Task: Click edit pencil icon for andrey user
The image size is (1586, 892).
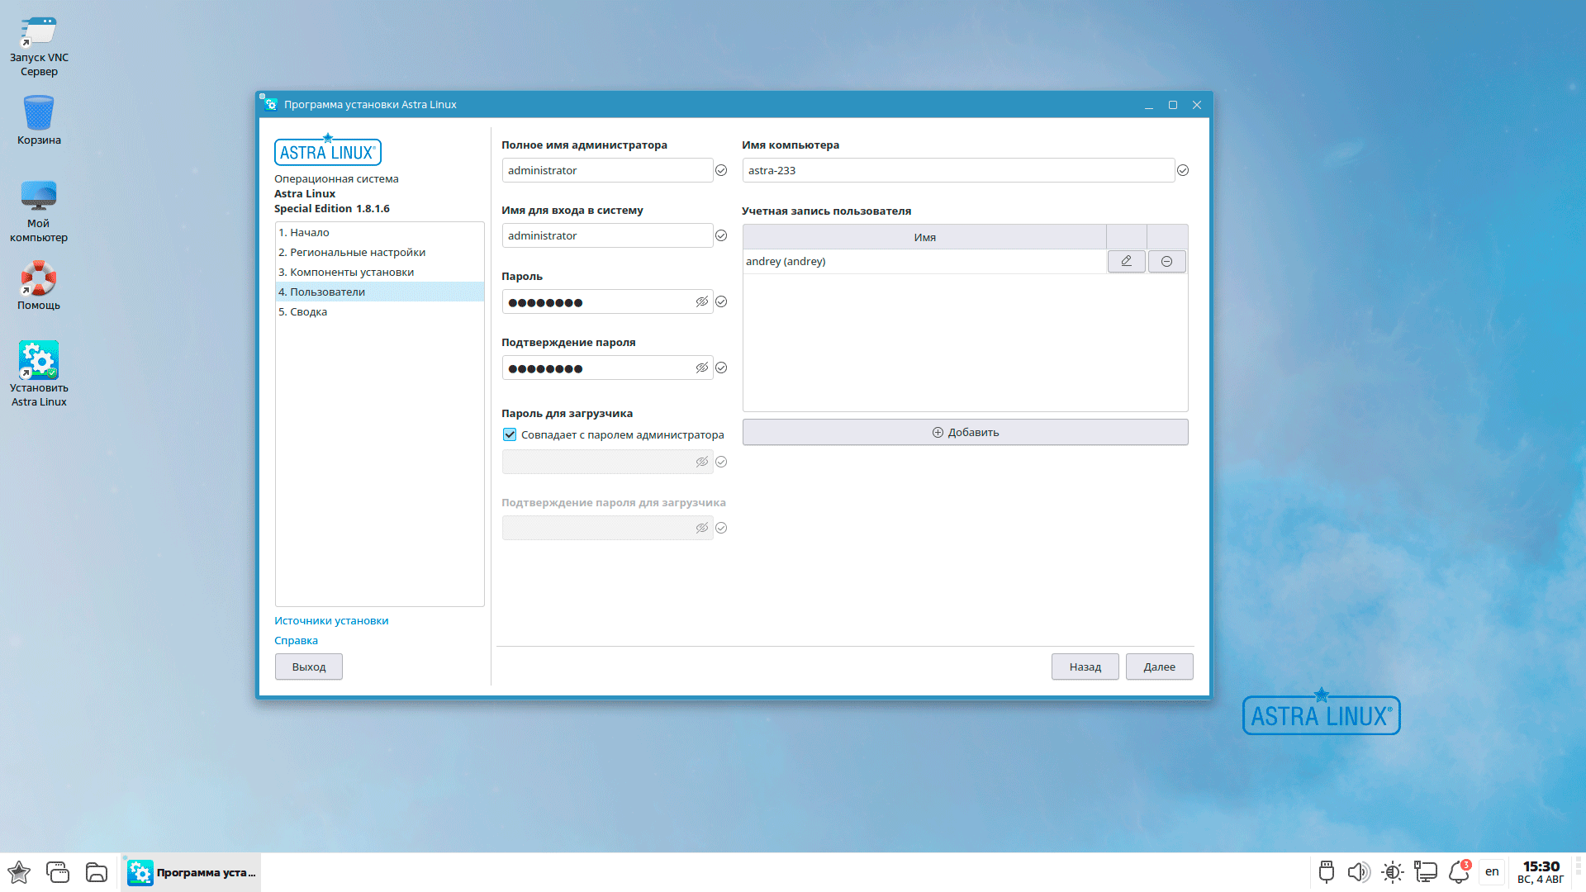Action: tap(1126, 261)
